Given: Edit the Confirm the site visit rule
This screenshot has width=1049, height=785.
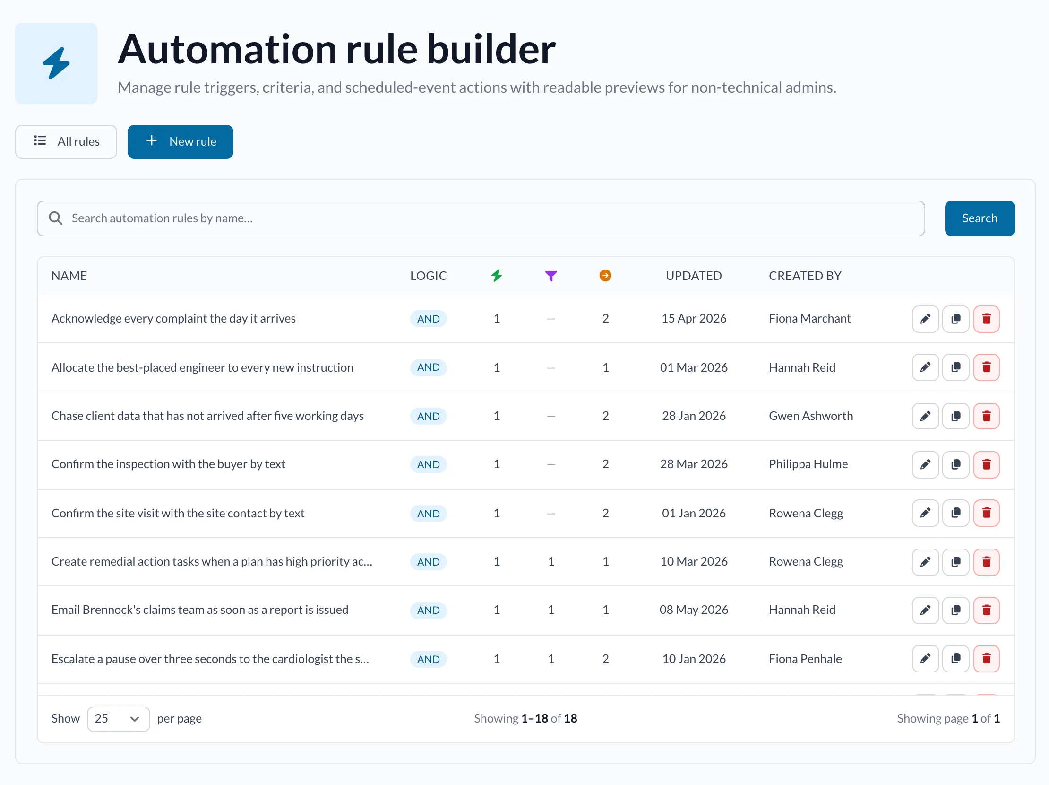Looking at the screenshot, I should point(925,513).
